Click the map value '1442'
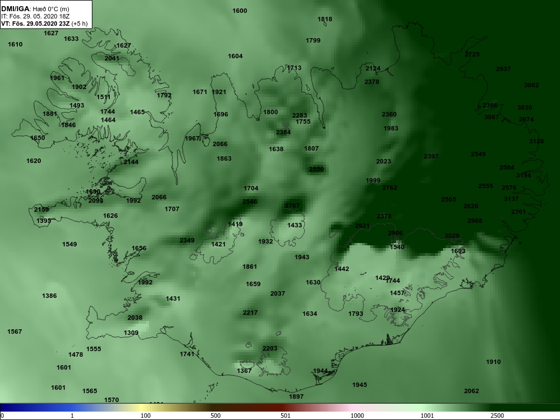 [342, 269]
